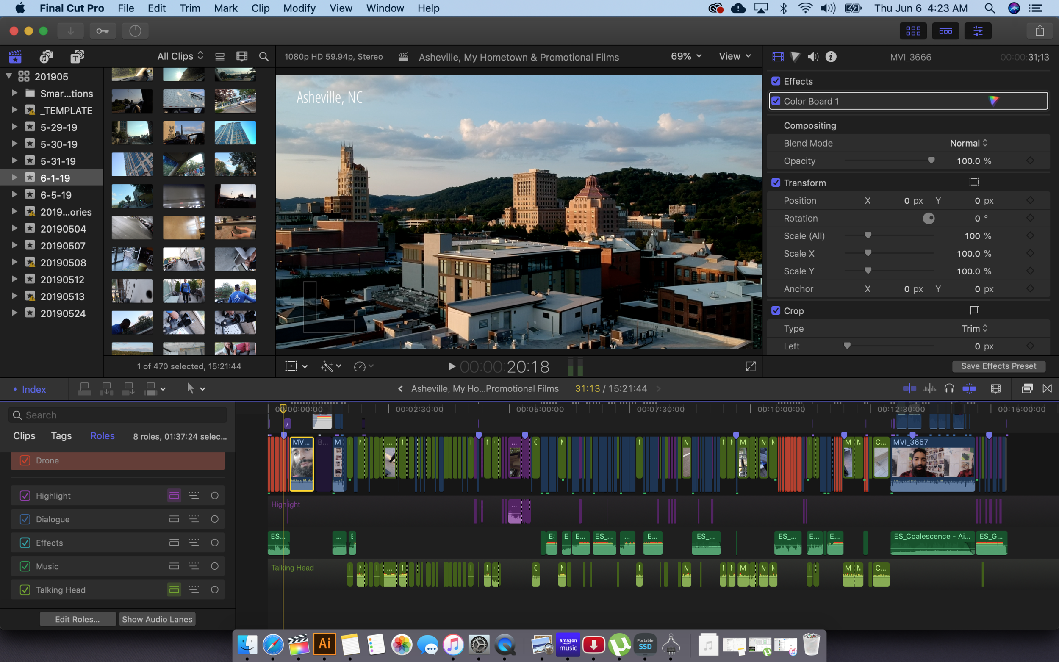The height and width of the screenshot is (662, 1059).
Task: Click the Share export icon
Action: coord(1040,30)
